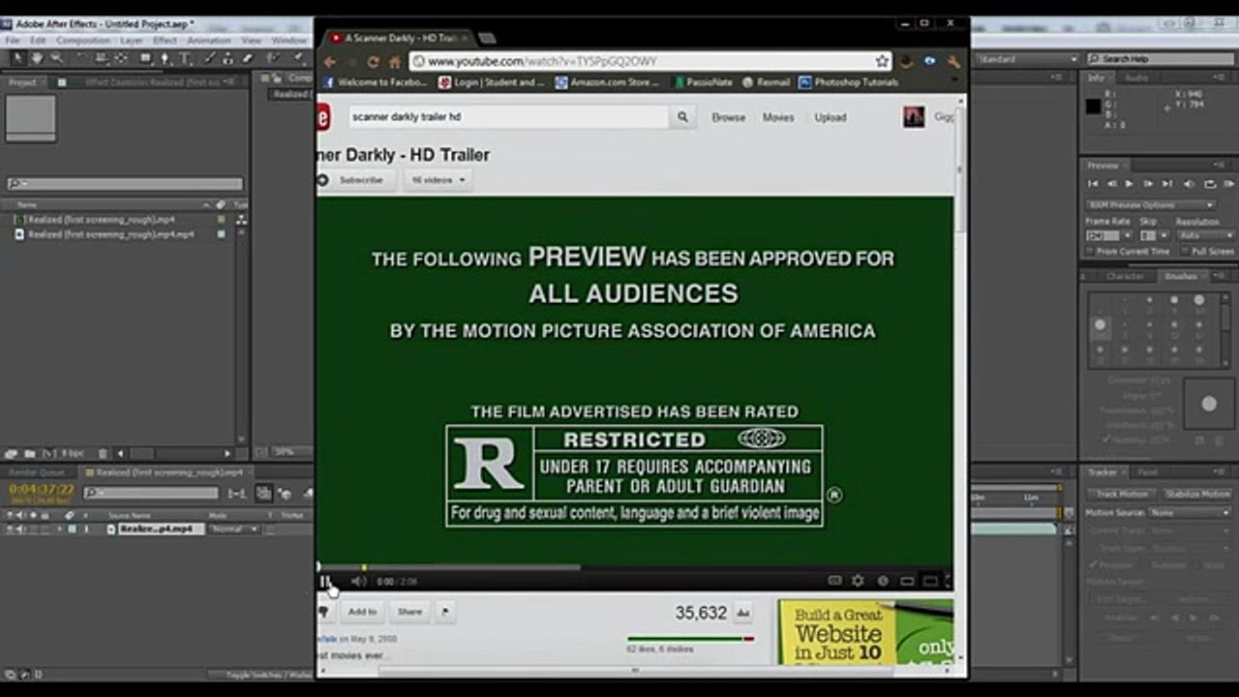Click the new folder icon in Project panel
The width and height of the screenshot is (1239, 697).
[x=30, y=453]
